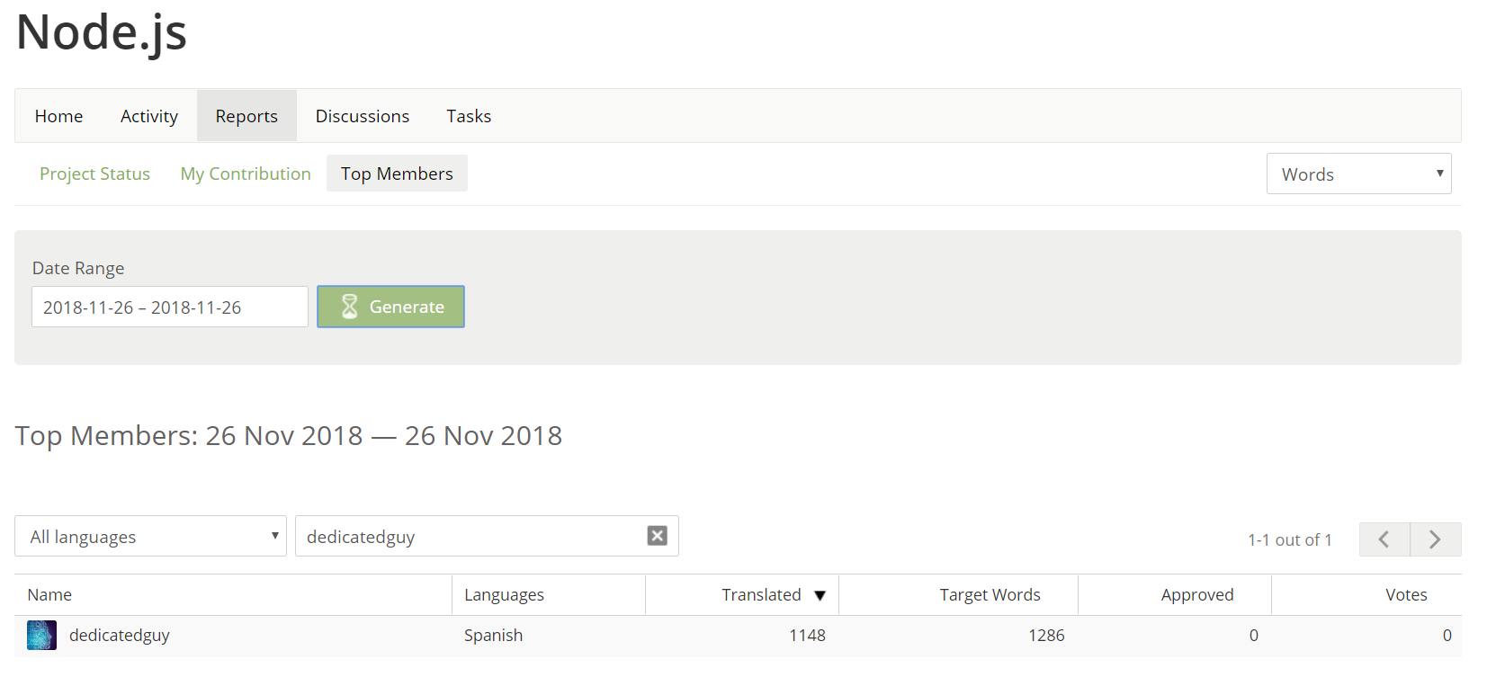The image size is (1487, 677).
Task: Click the Translated sort arrow
Action: click(x=820, y=595)
